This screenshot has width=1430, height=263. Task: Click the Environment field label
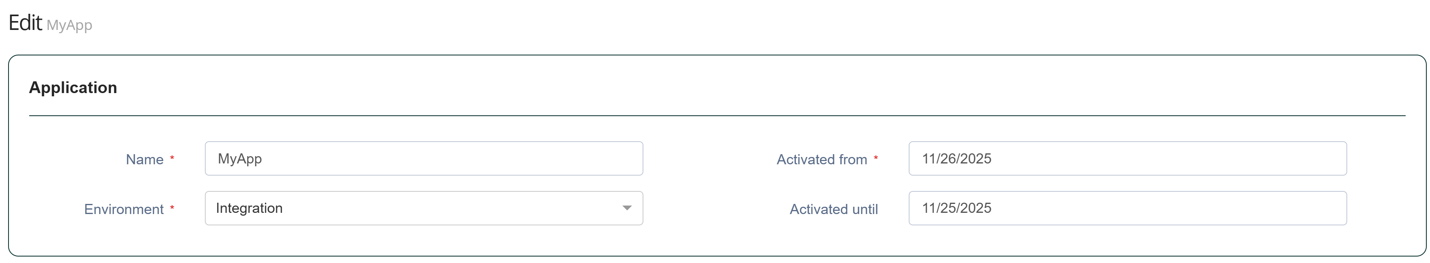[124, 209]
